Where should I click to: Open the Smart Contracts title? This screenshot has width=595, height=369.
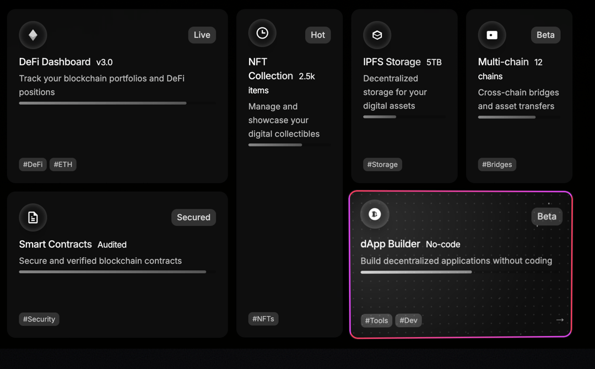tap(56, 244)
